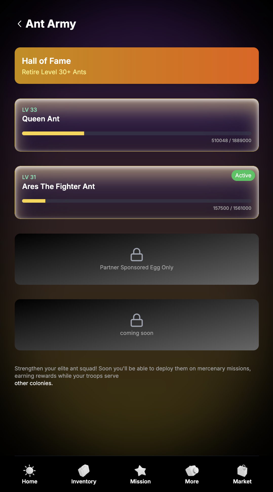Click the lock icon above coming soon
Viewport: 273px width, 492px height.
tap(137, 320)
